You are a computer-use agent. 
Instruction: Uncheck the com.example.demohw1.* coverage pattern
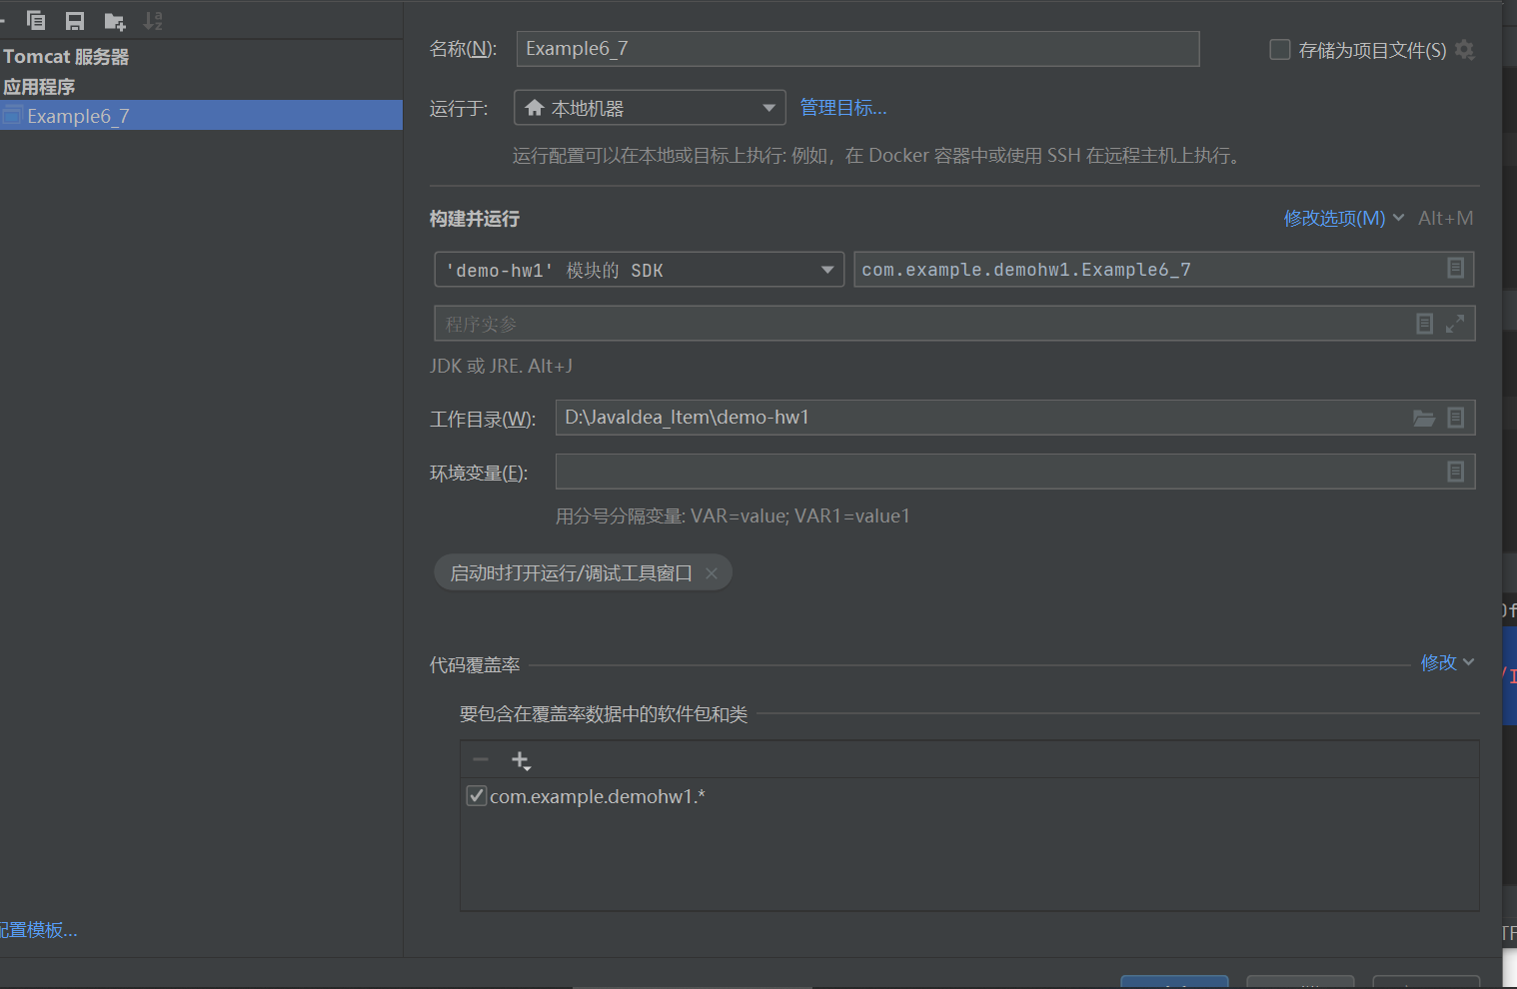coord(477,795)
